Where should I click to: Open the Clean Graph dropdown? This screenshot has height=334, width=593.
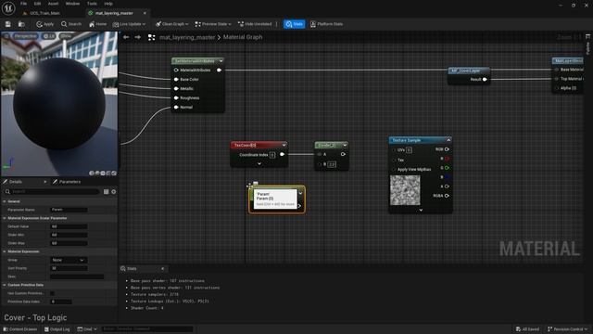click(x=172, y=24)
